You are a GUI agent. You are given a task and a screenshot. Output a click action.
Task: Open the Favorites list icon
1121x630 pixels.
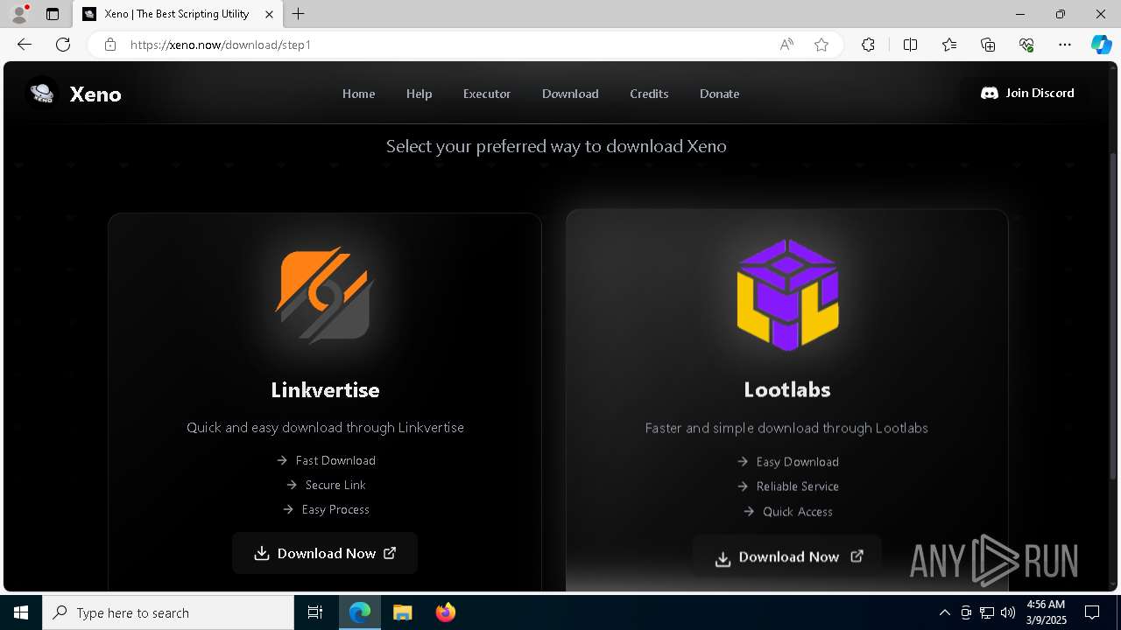click(949, 45)
